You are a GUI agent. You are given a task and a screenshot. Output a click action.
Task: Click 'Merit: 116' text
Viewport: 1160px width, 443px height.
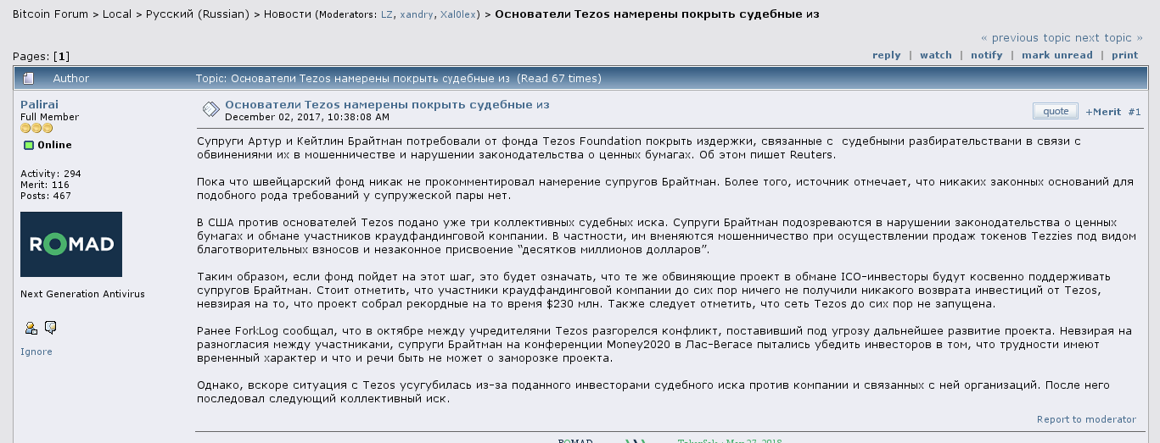(45, 185)
